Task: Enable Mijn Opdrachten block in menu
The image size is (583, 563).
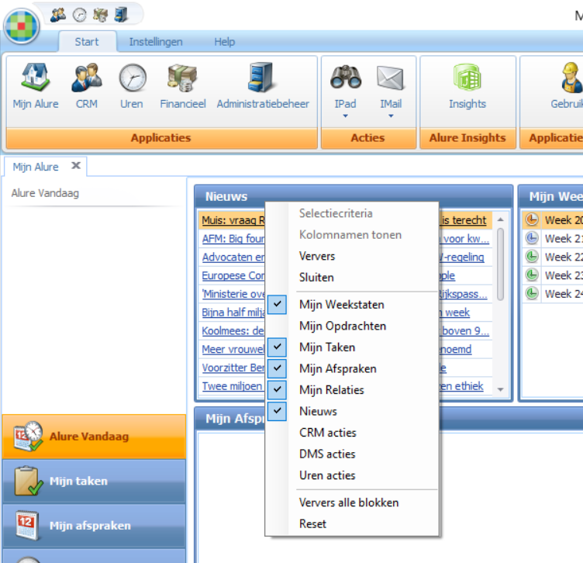Action: 342,326
